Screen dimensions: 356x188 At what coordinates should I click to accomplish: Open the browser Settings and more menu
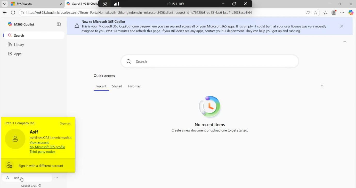(342, 12)
